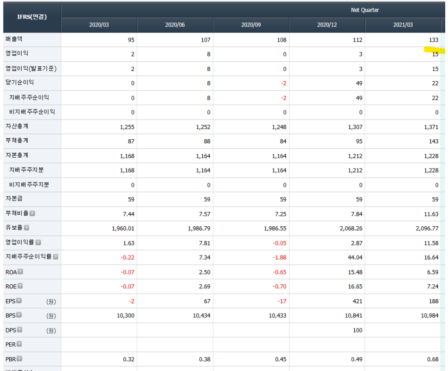The image size is (448, 371).
Task: Click the 2020/12 ROE value 16.65
Action: coord(355,287)
